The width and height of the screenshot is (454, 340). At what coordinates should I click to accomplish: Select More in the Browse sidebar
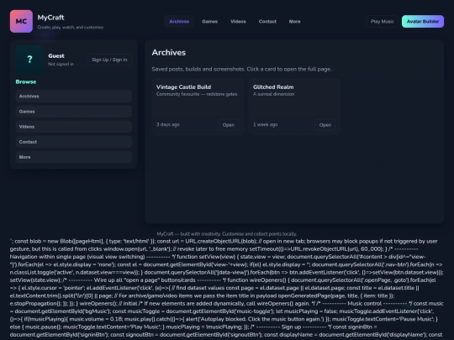[x=74, y=157]
